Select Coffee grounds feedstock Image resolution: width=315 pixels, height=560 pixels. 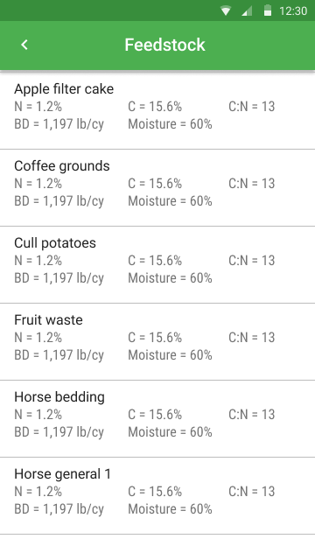[x=157, y=188]
